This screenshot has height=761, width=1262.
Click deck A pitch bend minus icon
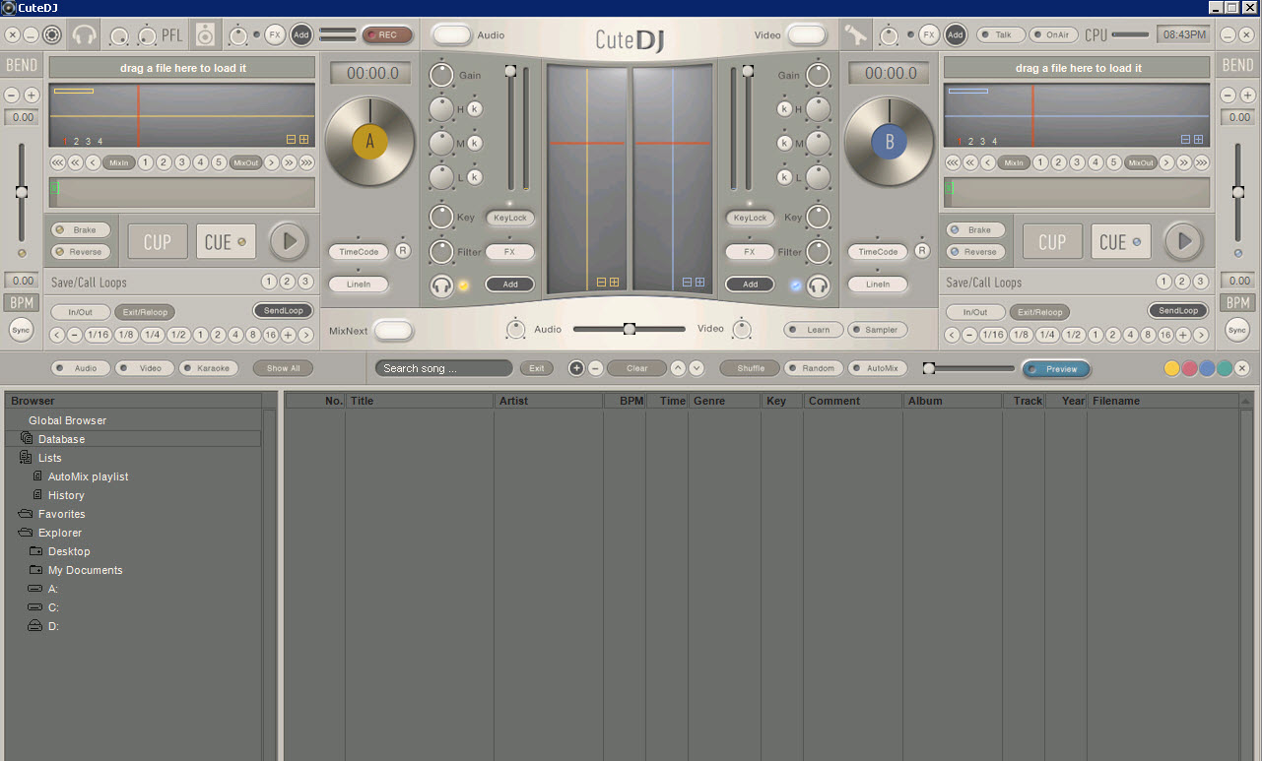click(12, 95)
